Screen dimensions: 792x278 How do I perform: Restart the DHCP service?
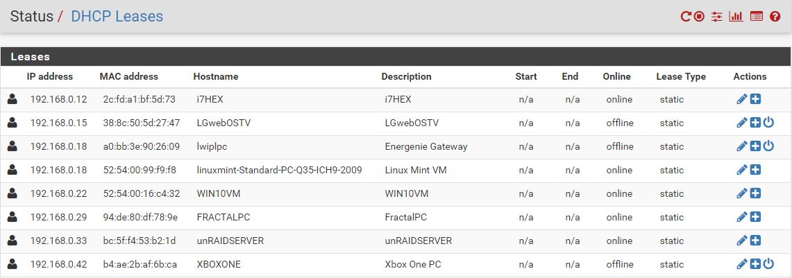pyautogui.click(x=686, y=17)
